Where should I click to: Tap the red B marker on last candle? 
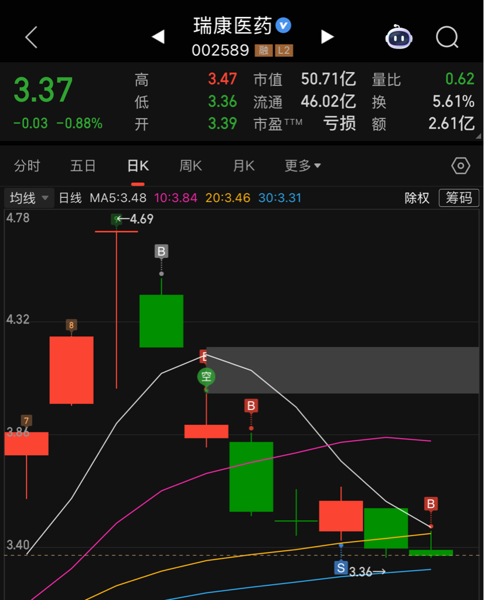431,503
